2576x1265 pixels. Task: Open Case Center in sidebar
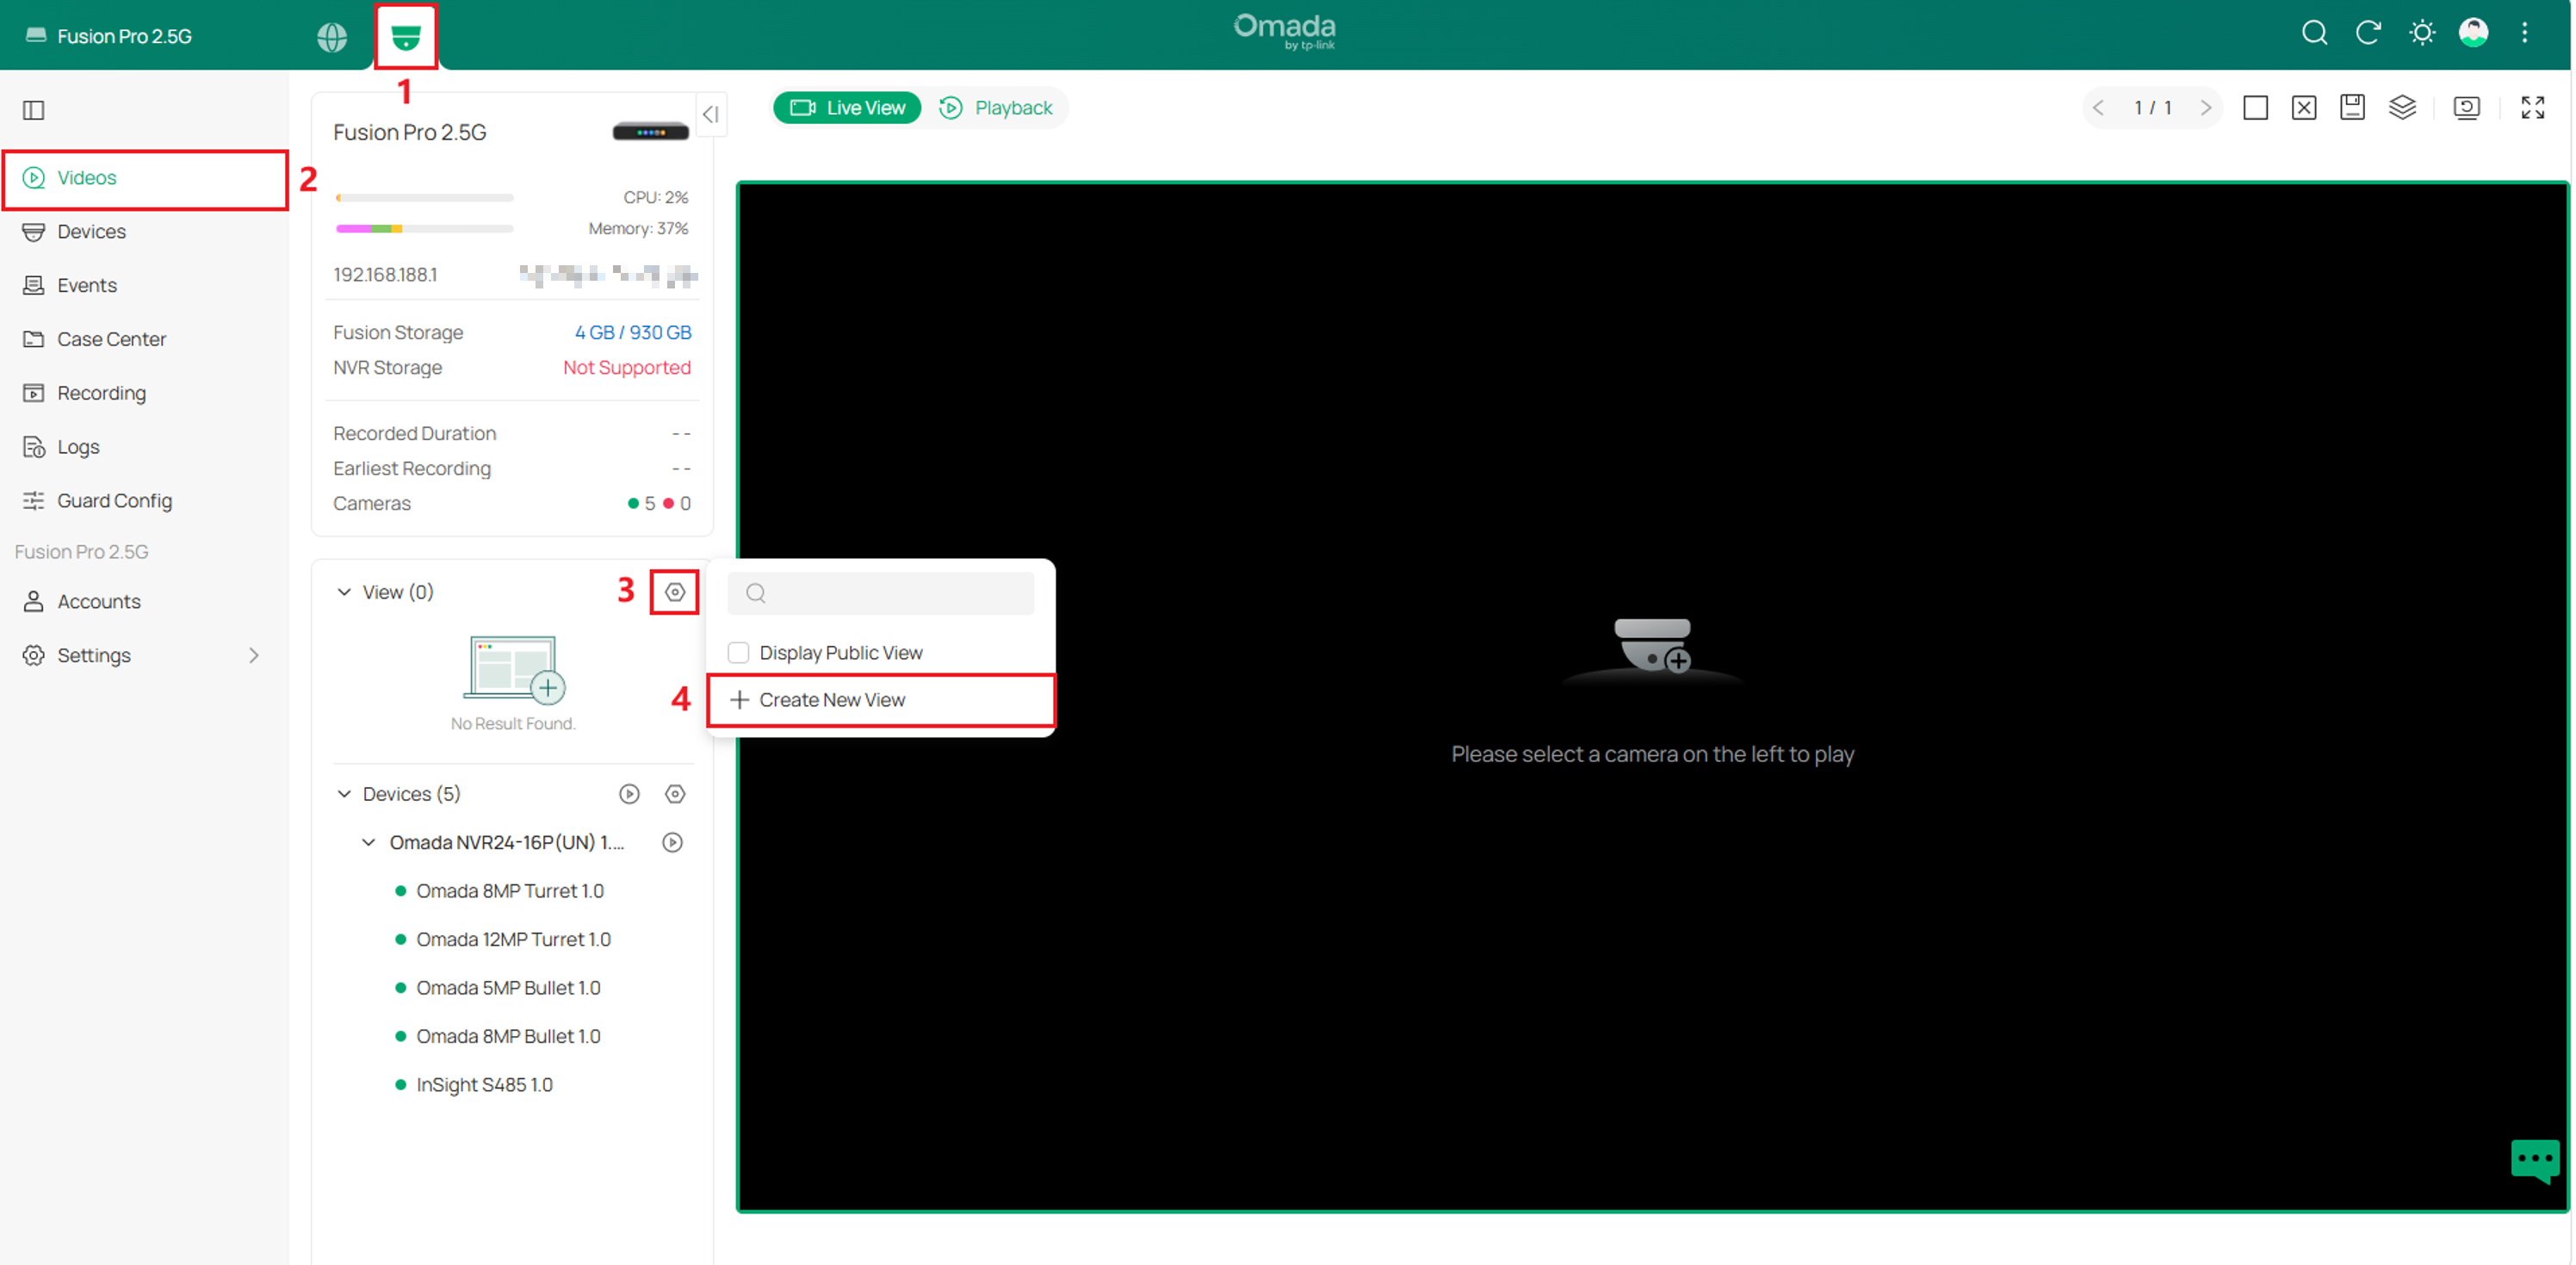click(145, 340)
